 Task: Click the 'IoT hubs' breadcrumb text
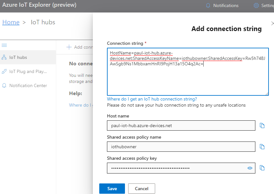pyautogui.click(x=43, y=22)
